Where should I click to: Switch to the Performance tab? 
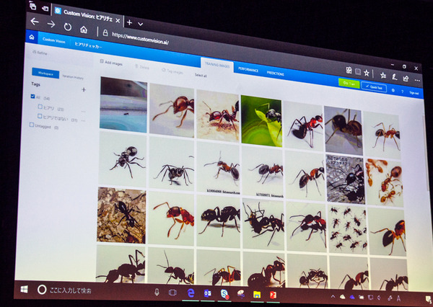click(248, 70)
